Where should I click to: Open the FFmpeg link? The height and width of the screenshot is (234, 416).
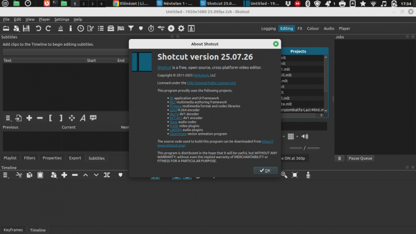click(x=175, y=106)
